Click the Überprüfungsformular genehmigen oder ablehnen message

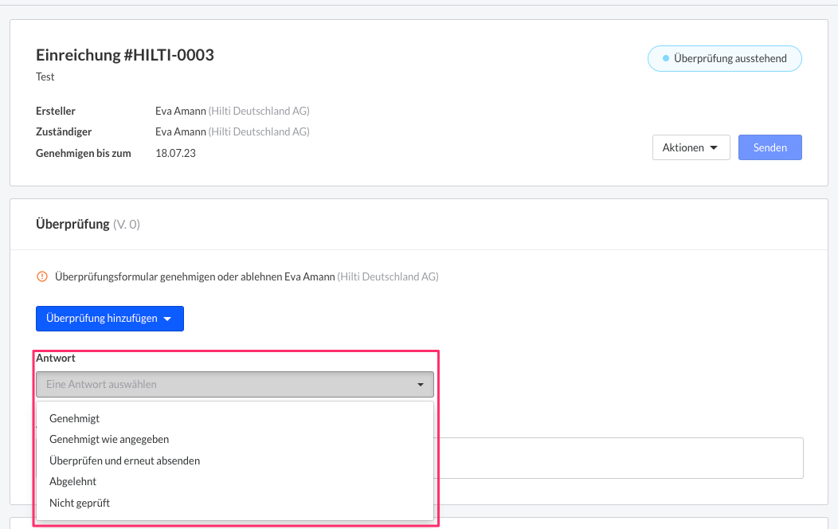tap(247, 276)
